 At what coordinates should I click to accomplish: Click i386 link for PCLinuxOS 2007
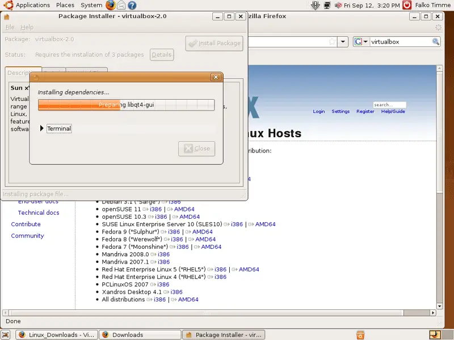click(x=163, y=284)
